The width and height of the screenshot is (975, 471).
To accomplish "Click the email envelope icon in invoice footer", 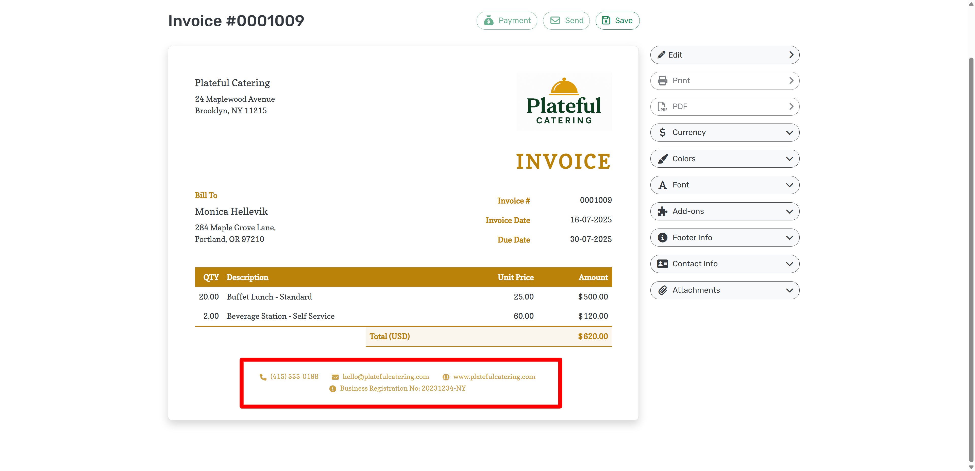I will [335, 377].
